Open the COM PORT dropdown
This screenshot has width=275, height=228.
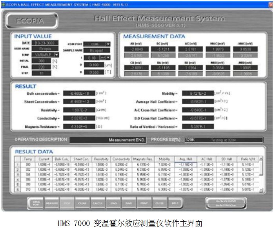(108, 44)
